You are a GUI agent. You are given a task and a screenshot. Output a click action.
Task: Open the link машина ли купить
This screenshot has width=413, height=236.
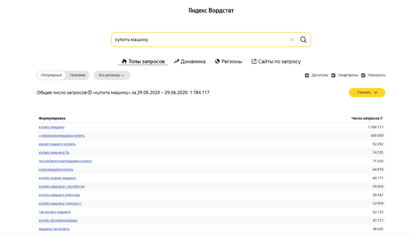54,229
